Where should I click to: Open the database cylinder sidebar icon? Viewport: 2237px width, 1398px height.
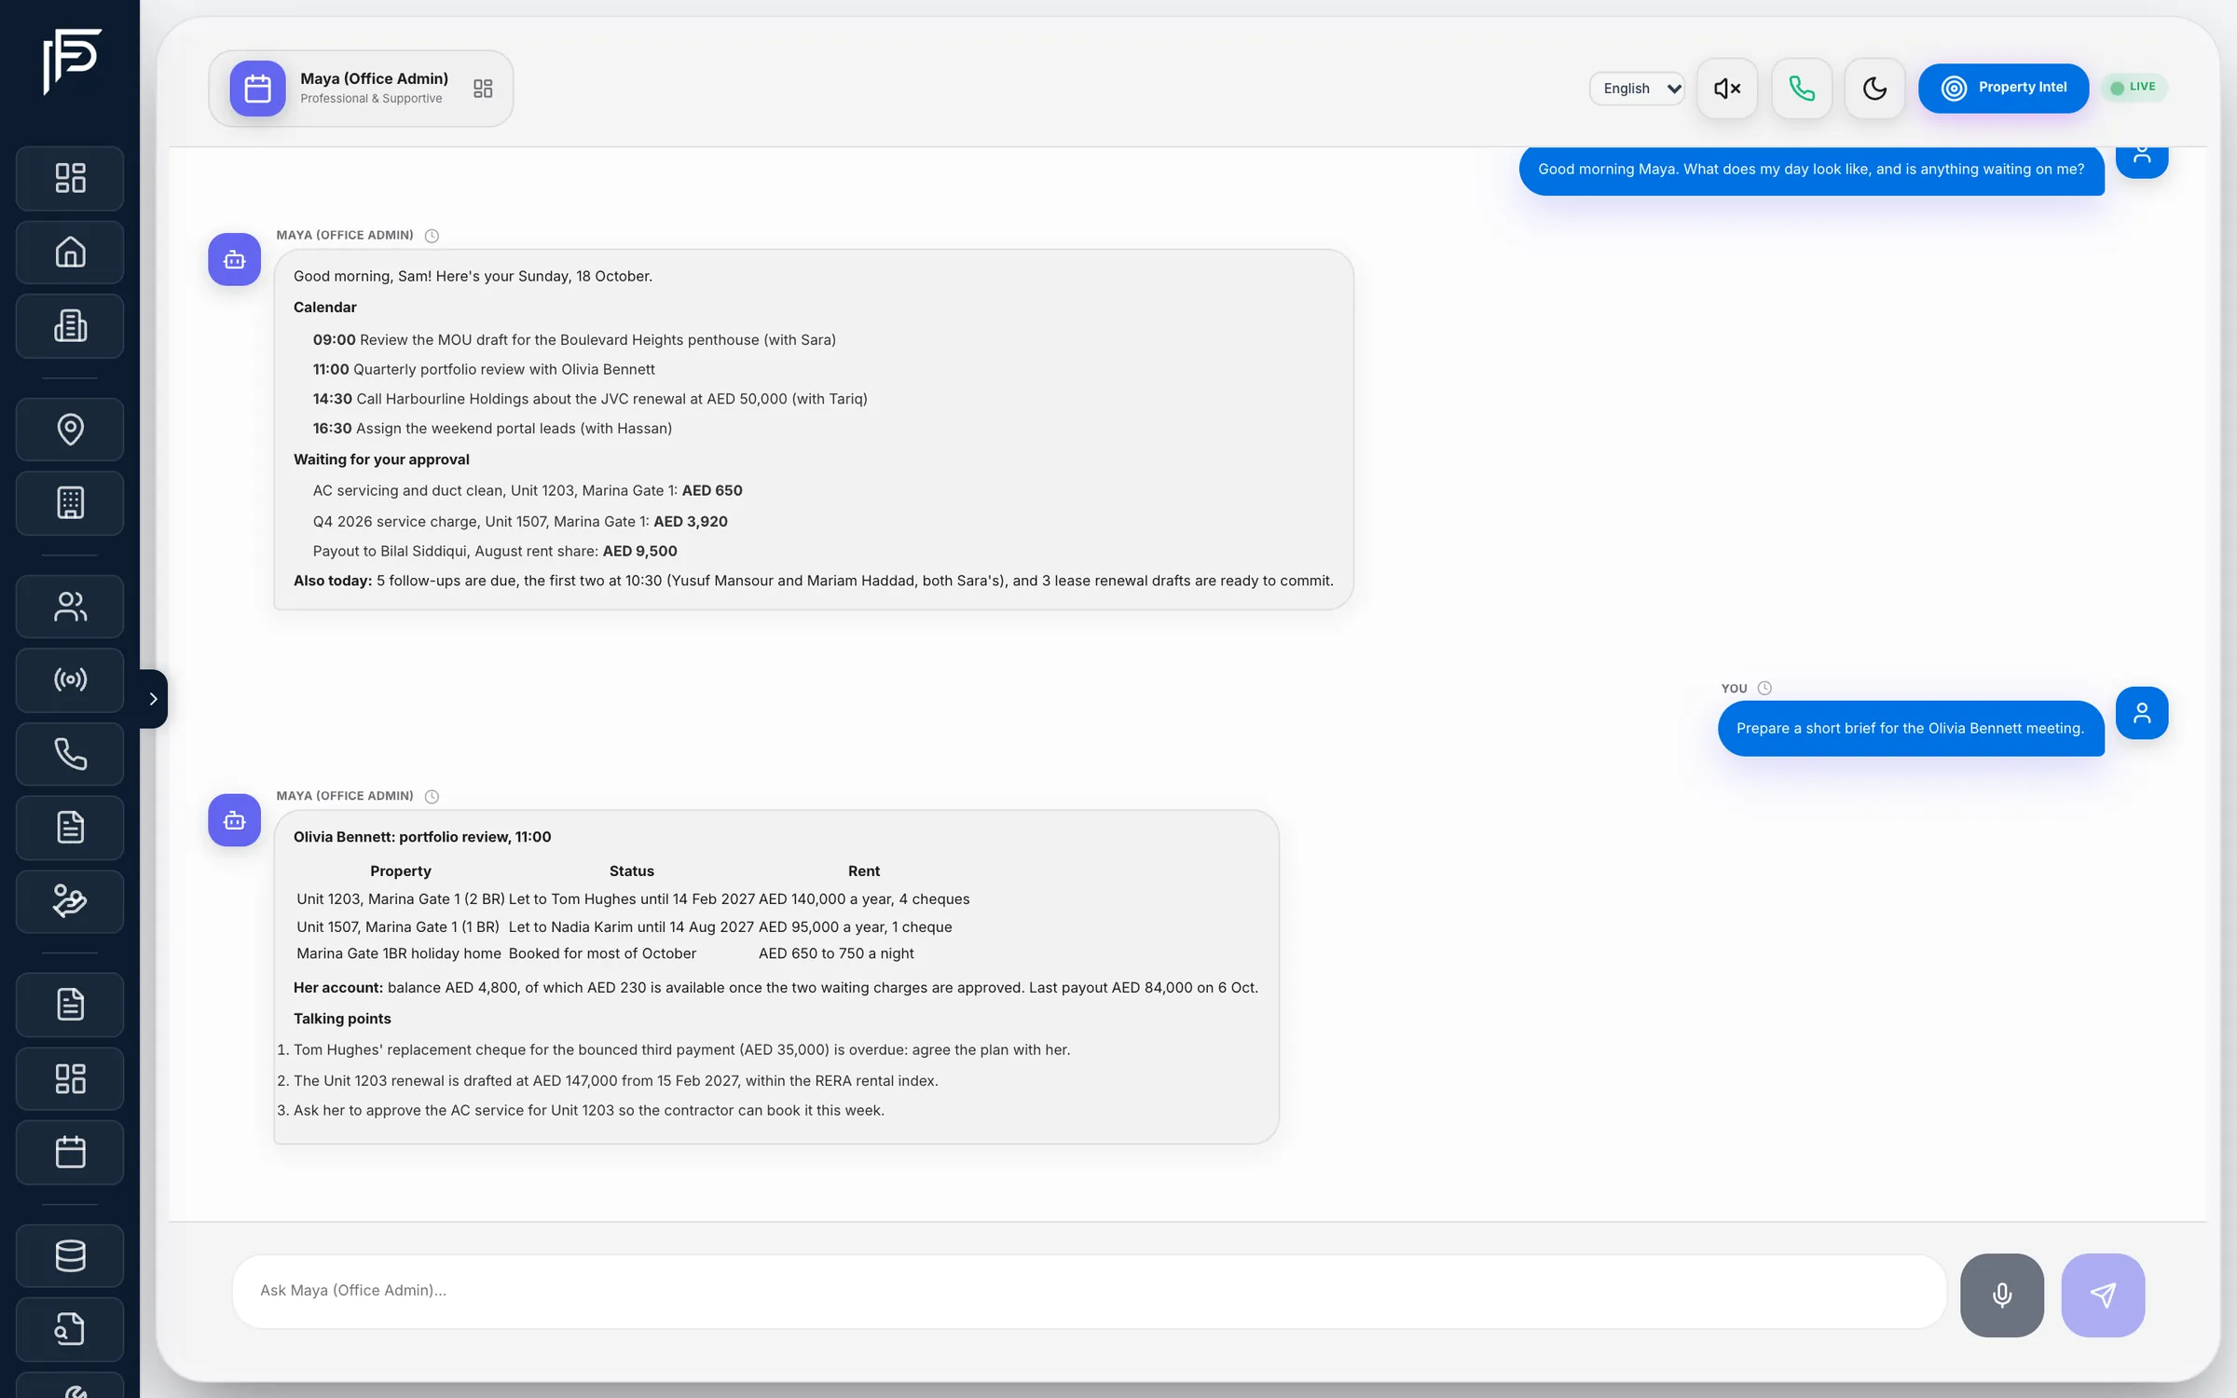(70, 1255)
